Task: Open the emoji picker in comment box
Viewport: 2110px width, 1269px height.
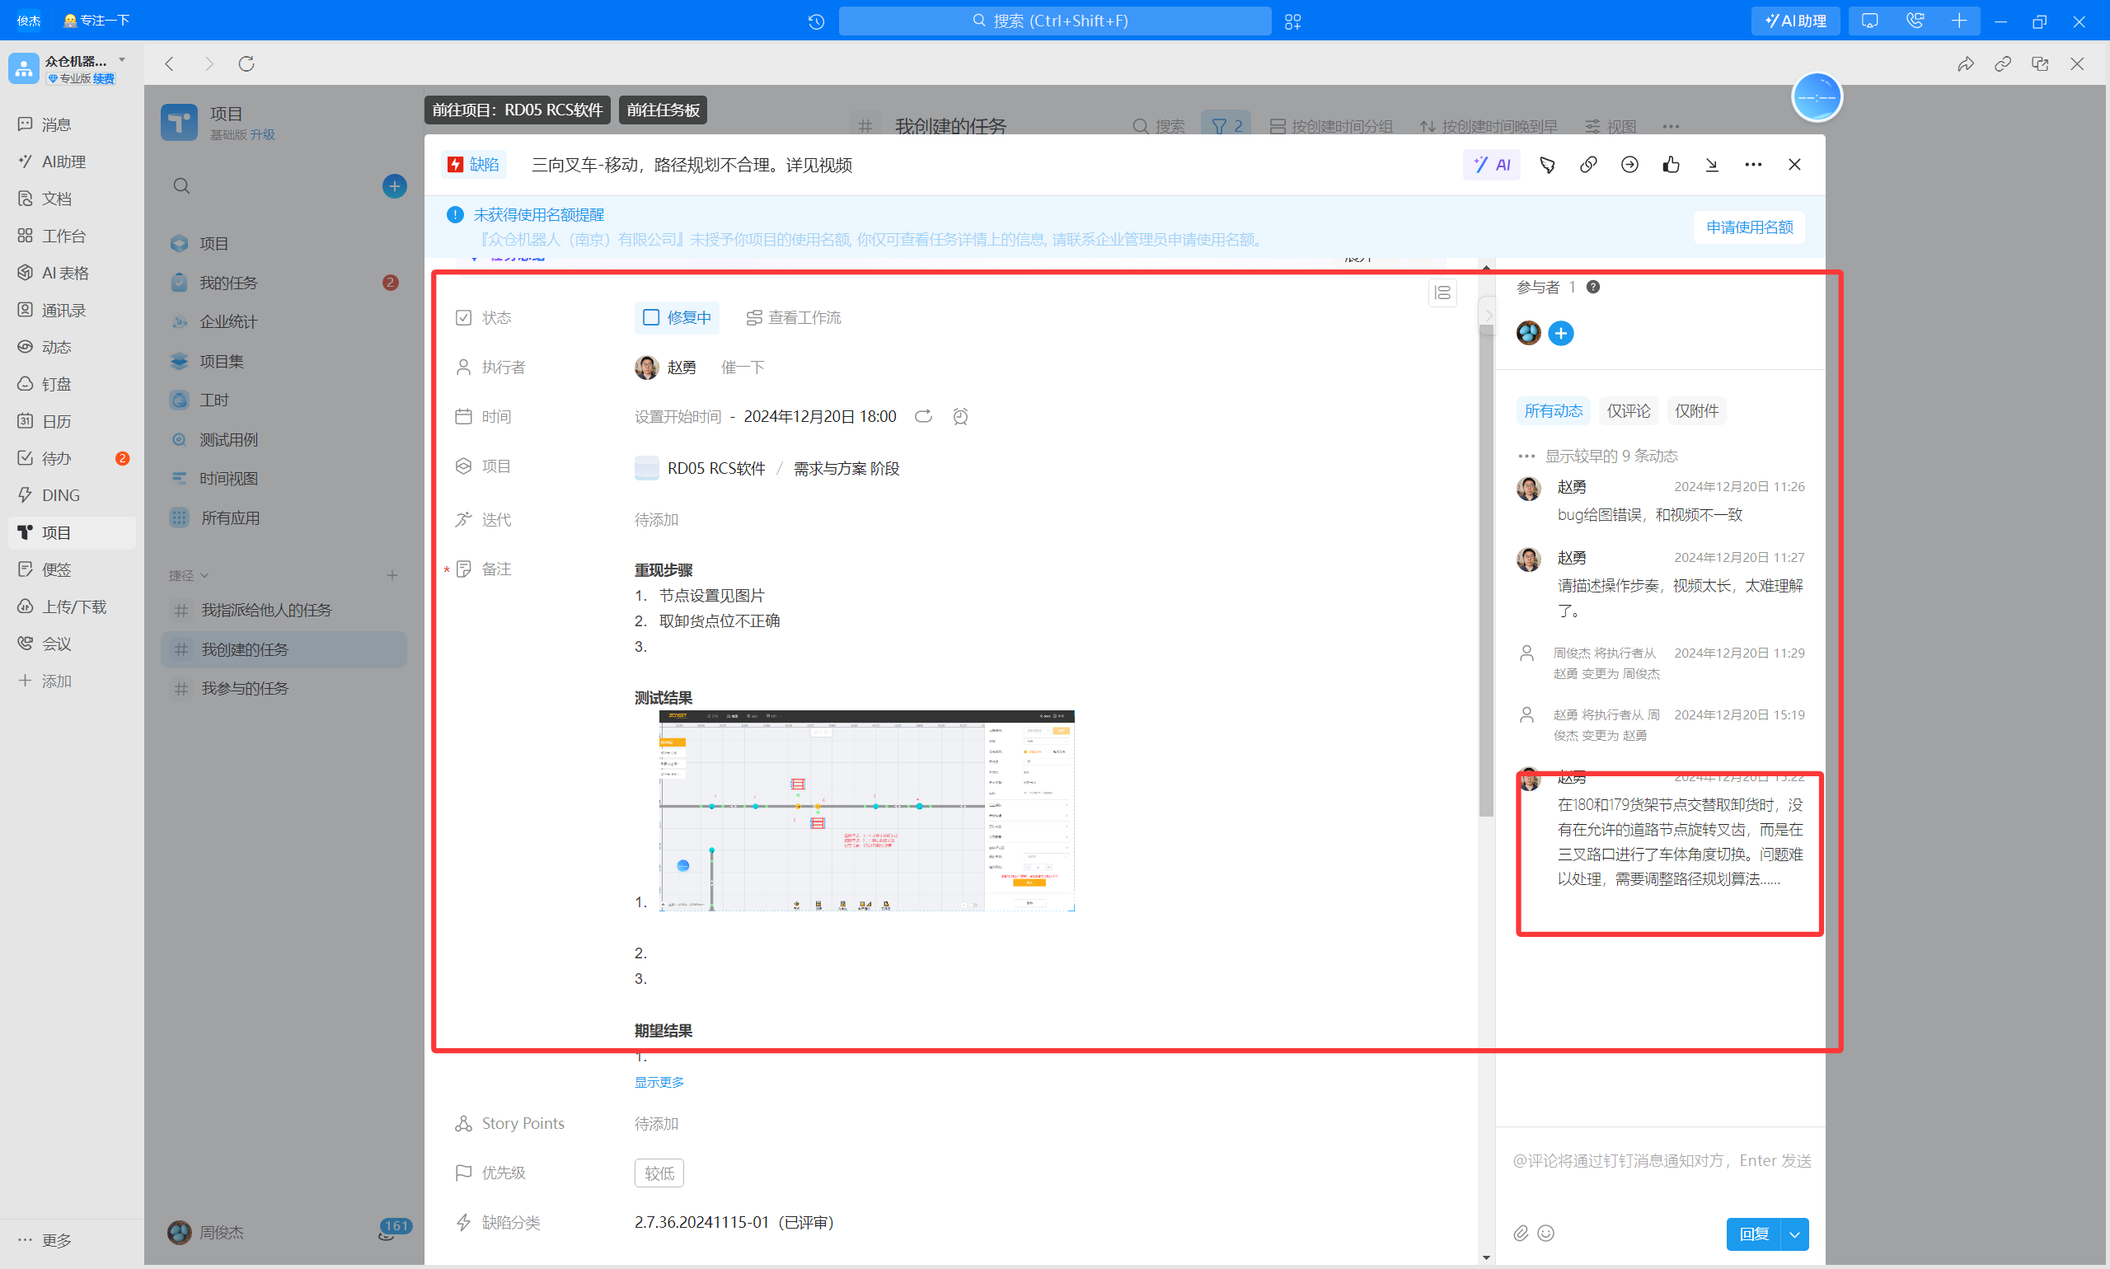Action: click(x=1545, y=1232)
